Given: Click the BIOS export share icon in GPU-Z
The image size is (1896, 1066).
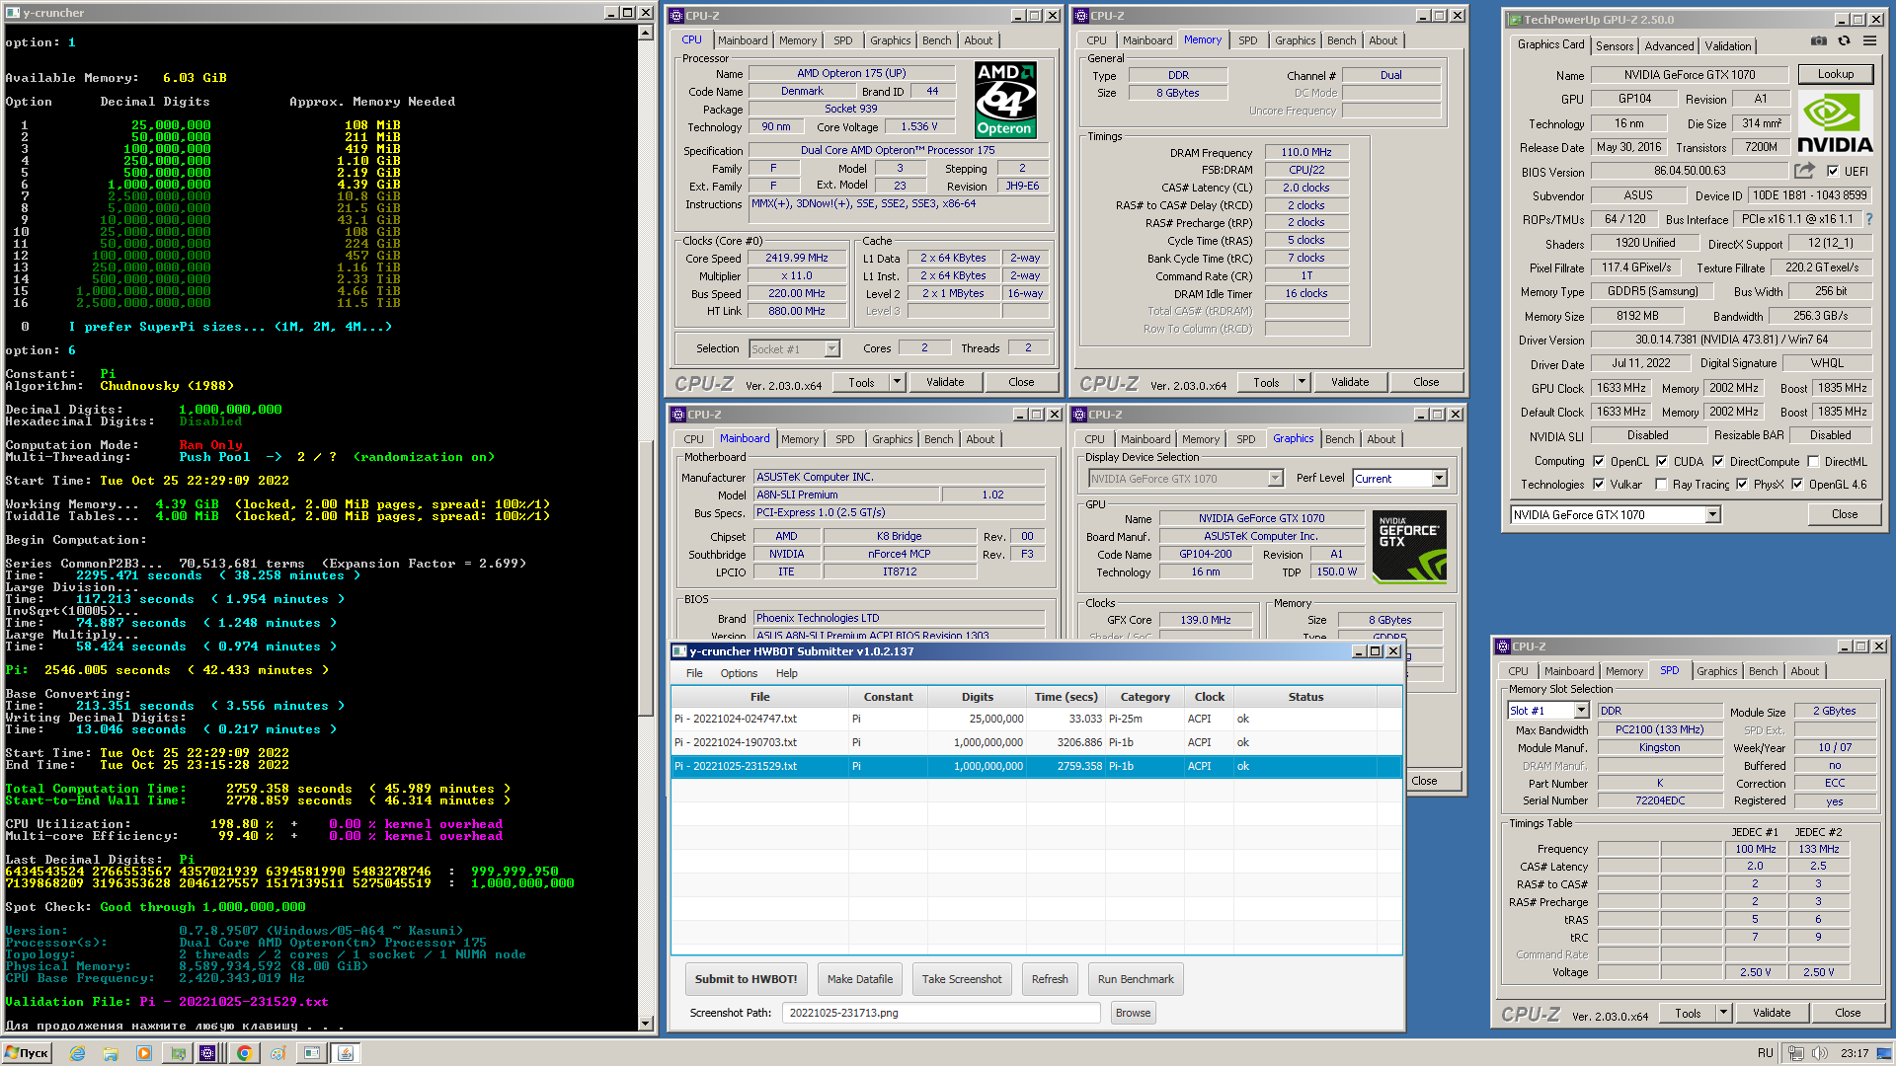Looking at the screenshot, I should (x=1804, y=171).
